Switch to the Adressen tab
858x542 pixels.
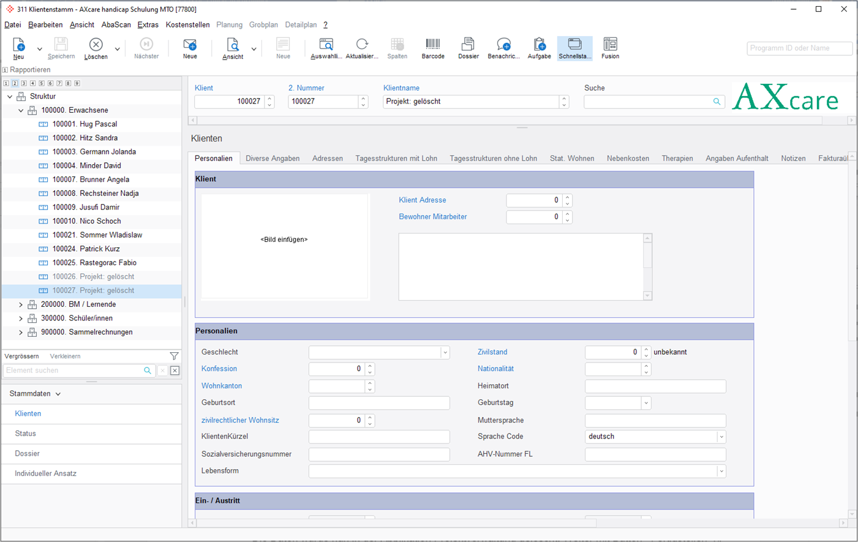pos(328,159)
